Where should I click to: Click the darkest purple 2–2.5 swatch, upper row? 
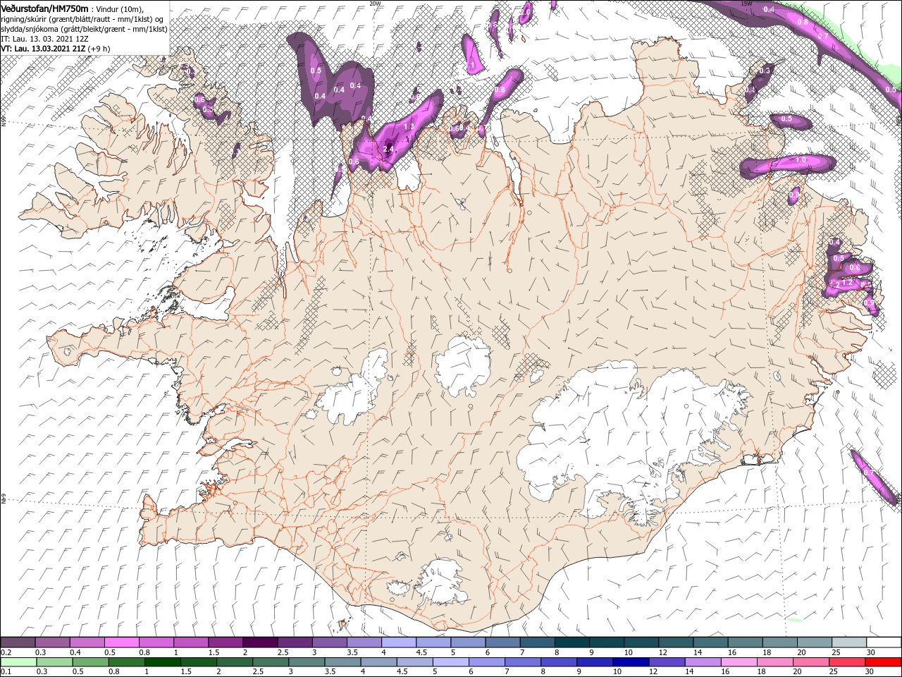coord(259,642)
